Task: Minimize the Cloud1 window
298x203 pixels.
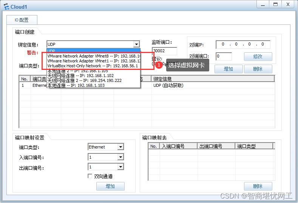Action: coord(263,5)
